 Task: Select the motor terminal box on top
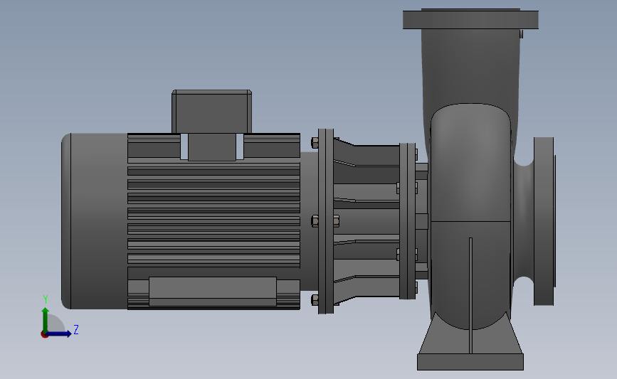coord(211,112)
